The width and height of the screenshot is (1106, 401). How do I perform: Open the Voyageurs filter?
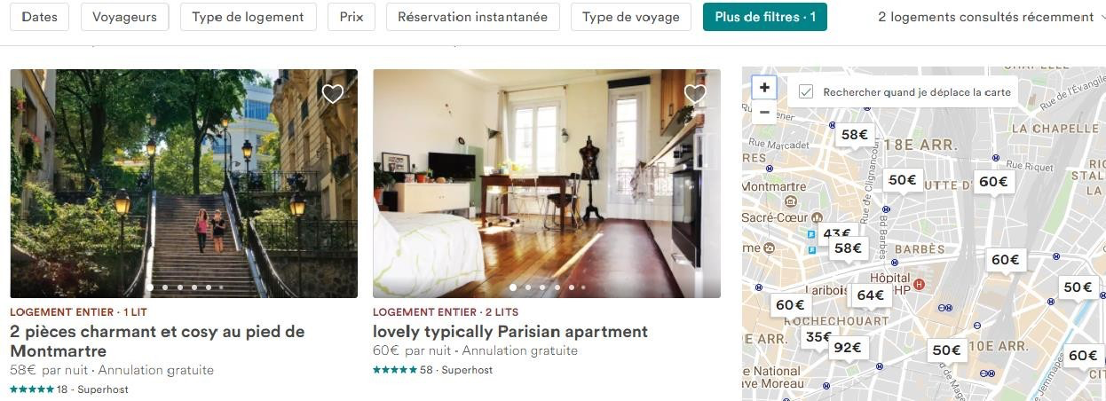(x=125, y=17)
